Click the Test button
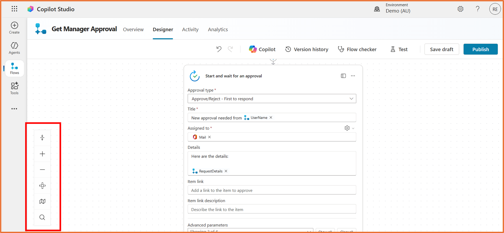 point(399,49)
